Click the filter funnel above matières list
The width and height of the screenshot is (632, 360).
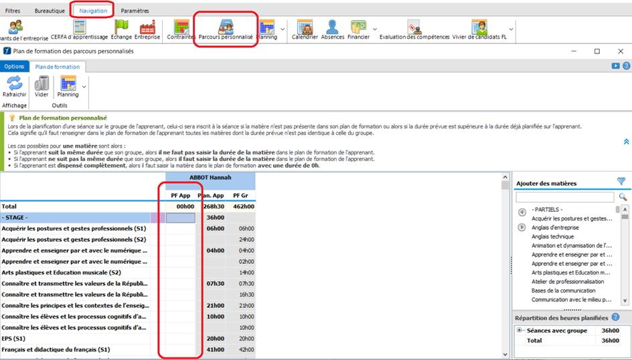tap(621, 182)
